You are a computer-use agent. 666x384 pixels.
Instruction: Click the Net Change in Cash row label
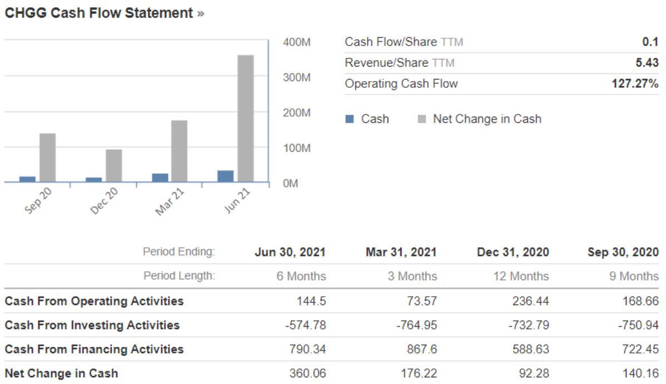click(62, 373)
